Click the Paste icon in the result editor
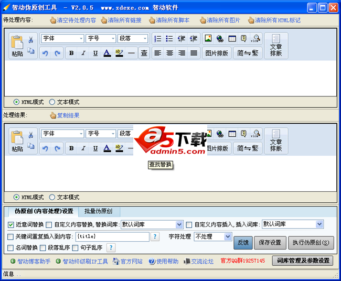This screenshot has width=341, height=281. pyautogui.click(x=17, y=141)
